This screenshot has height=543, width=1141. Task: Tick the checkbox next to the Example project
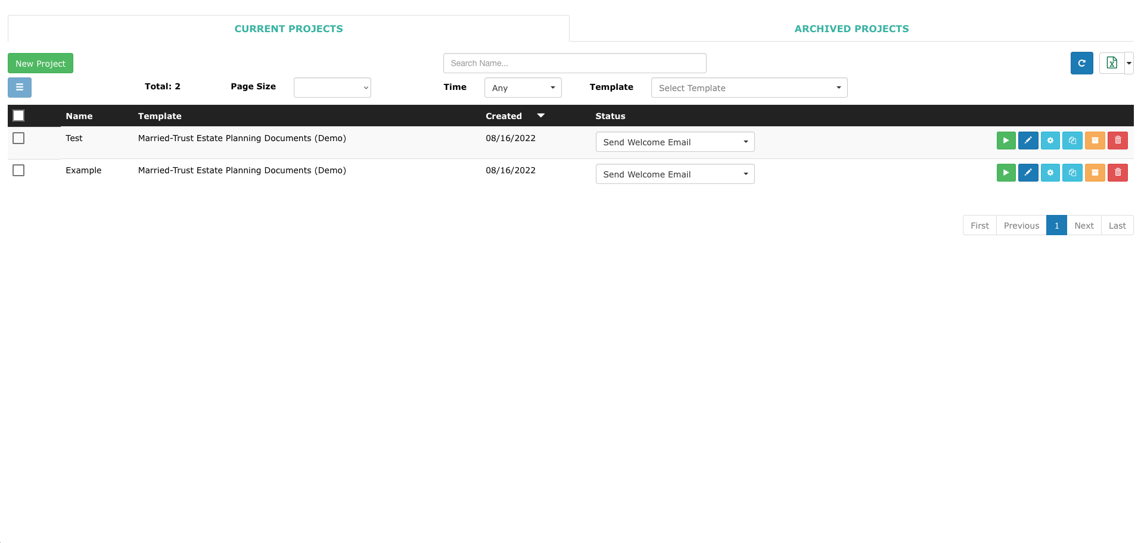pos(18,170)
